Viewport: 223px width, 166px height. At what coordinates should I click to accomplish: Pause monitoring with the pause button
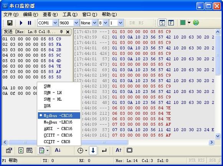[30, 23]
